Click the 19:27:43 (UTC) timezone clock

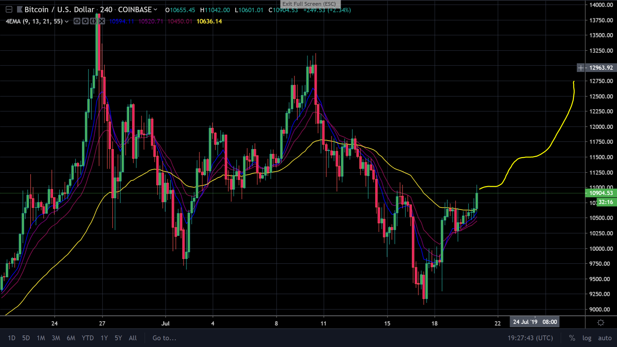pyautogui.click(x=530, y=338)
